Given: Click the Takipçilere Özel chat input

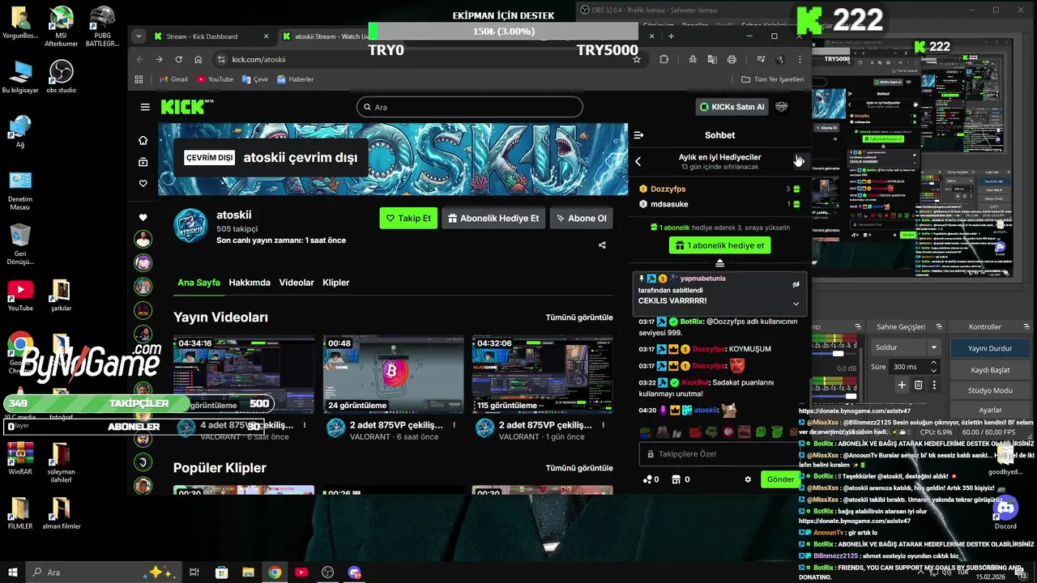Looking at the screenshot, I should (719, 454).
